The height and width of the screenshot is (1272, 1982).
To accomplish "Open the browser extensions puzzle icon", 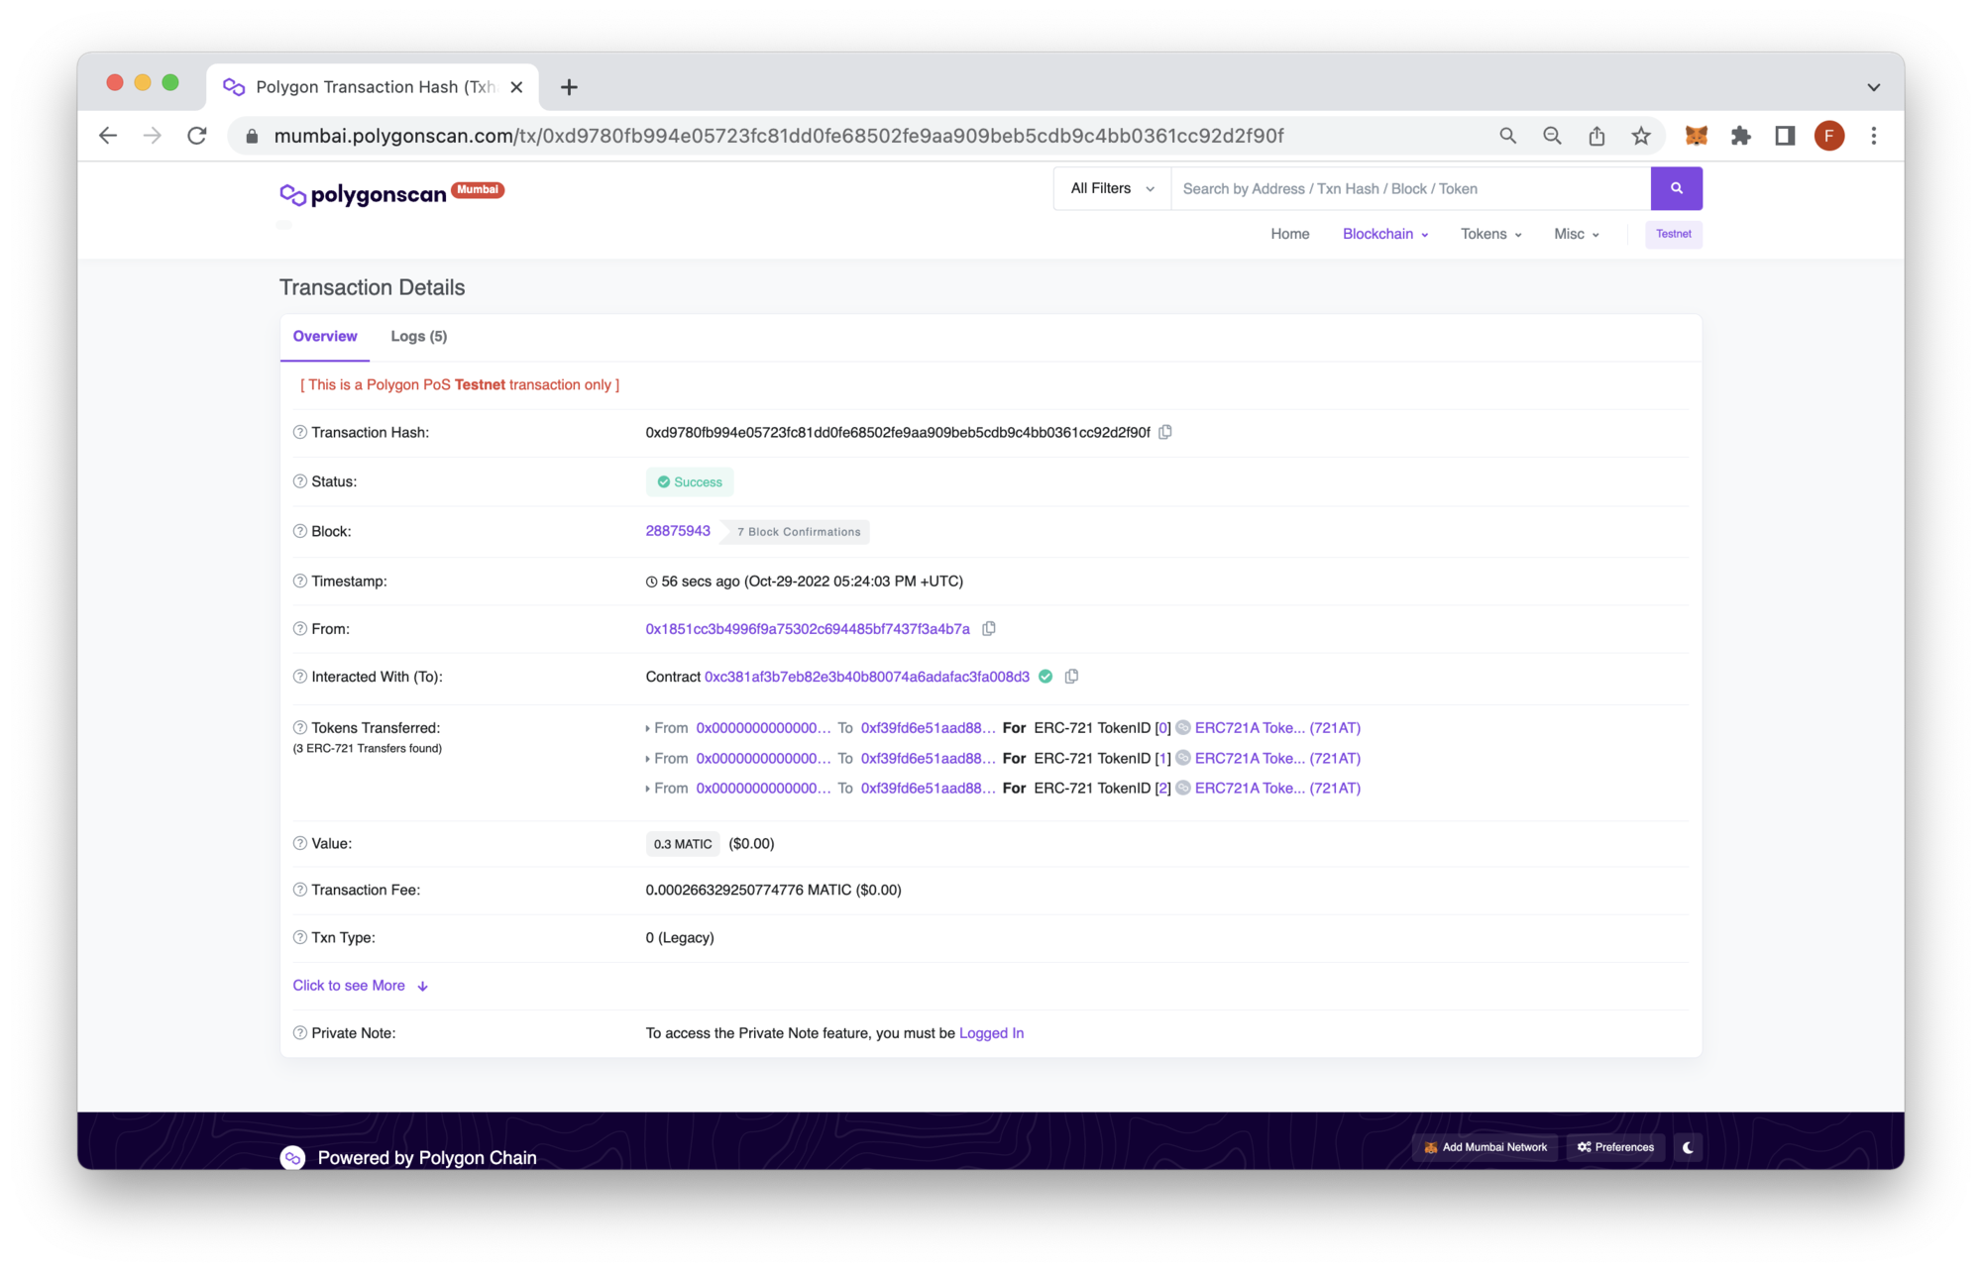I will click(1740, 136).
